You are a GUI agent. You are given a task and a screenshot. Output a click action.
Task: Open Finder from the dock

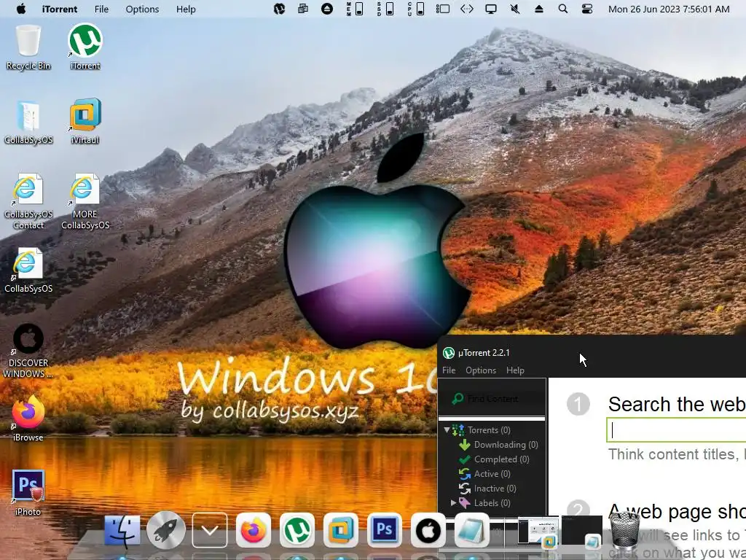[x=122, y=531]
